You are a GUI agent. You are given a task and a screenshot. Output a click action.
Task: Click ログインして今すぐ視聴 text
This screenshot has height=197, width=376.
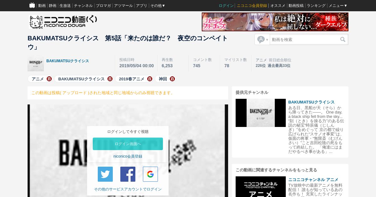(128, 132)
